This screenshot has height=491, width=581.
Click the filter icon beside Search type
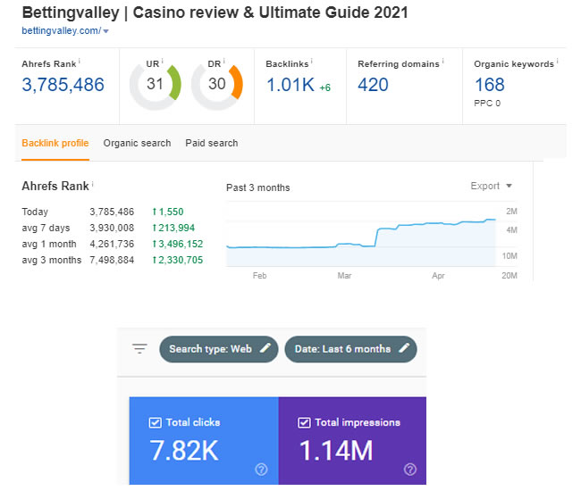[x=139, y=349]
